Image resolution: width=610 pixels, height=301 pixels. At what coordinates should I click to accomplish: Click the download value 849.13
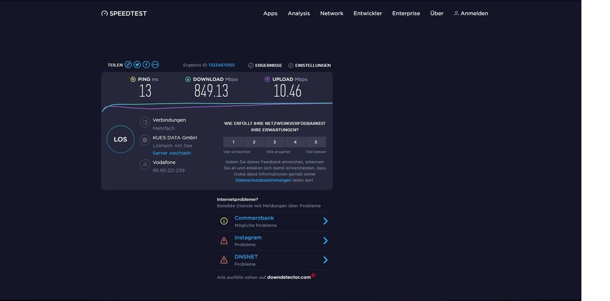pos(211,91)
